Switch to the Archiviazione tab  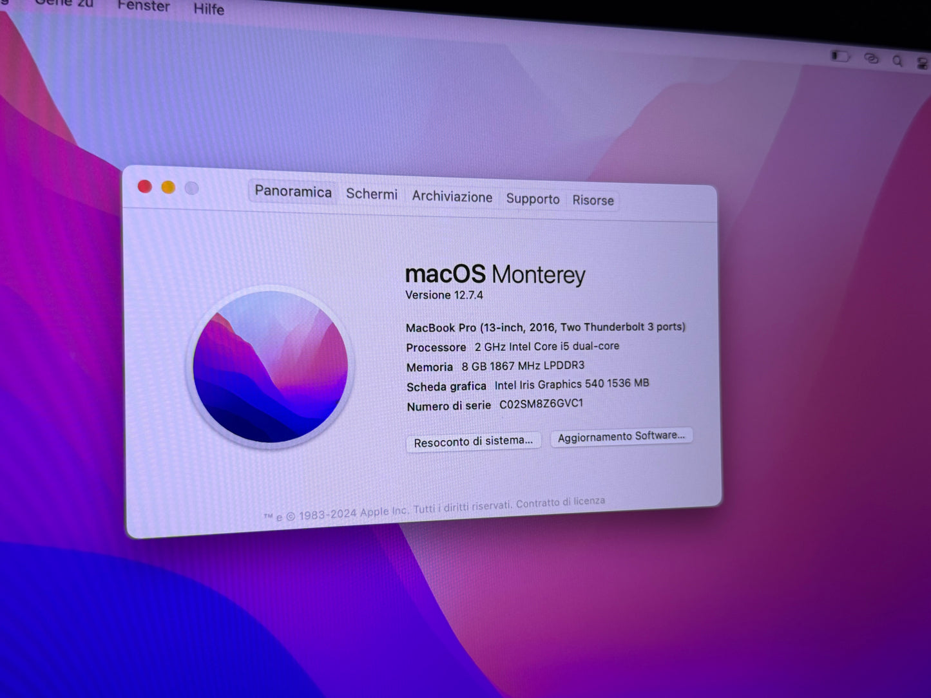[452, 197]
